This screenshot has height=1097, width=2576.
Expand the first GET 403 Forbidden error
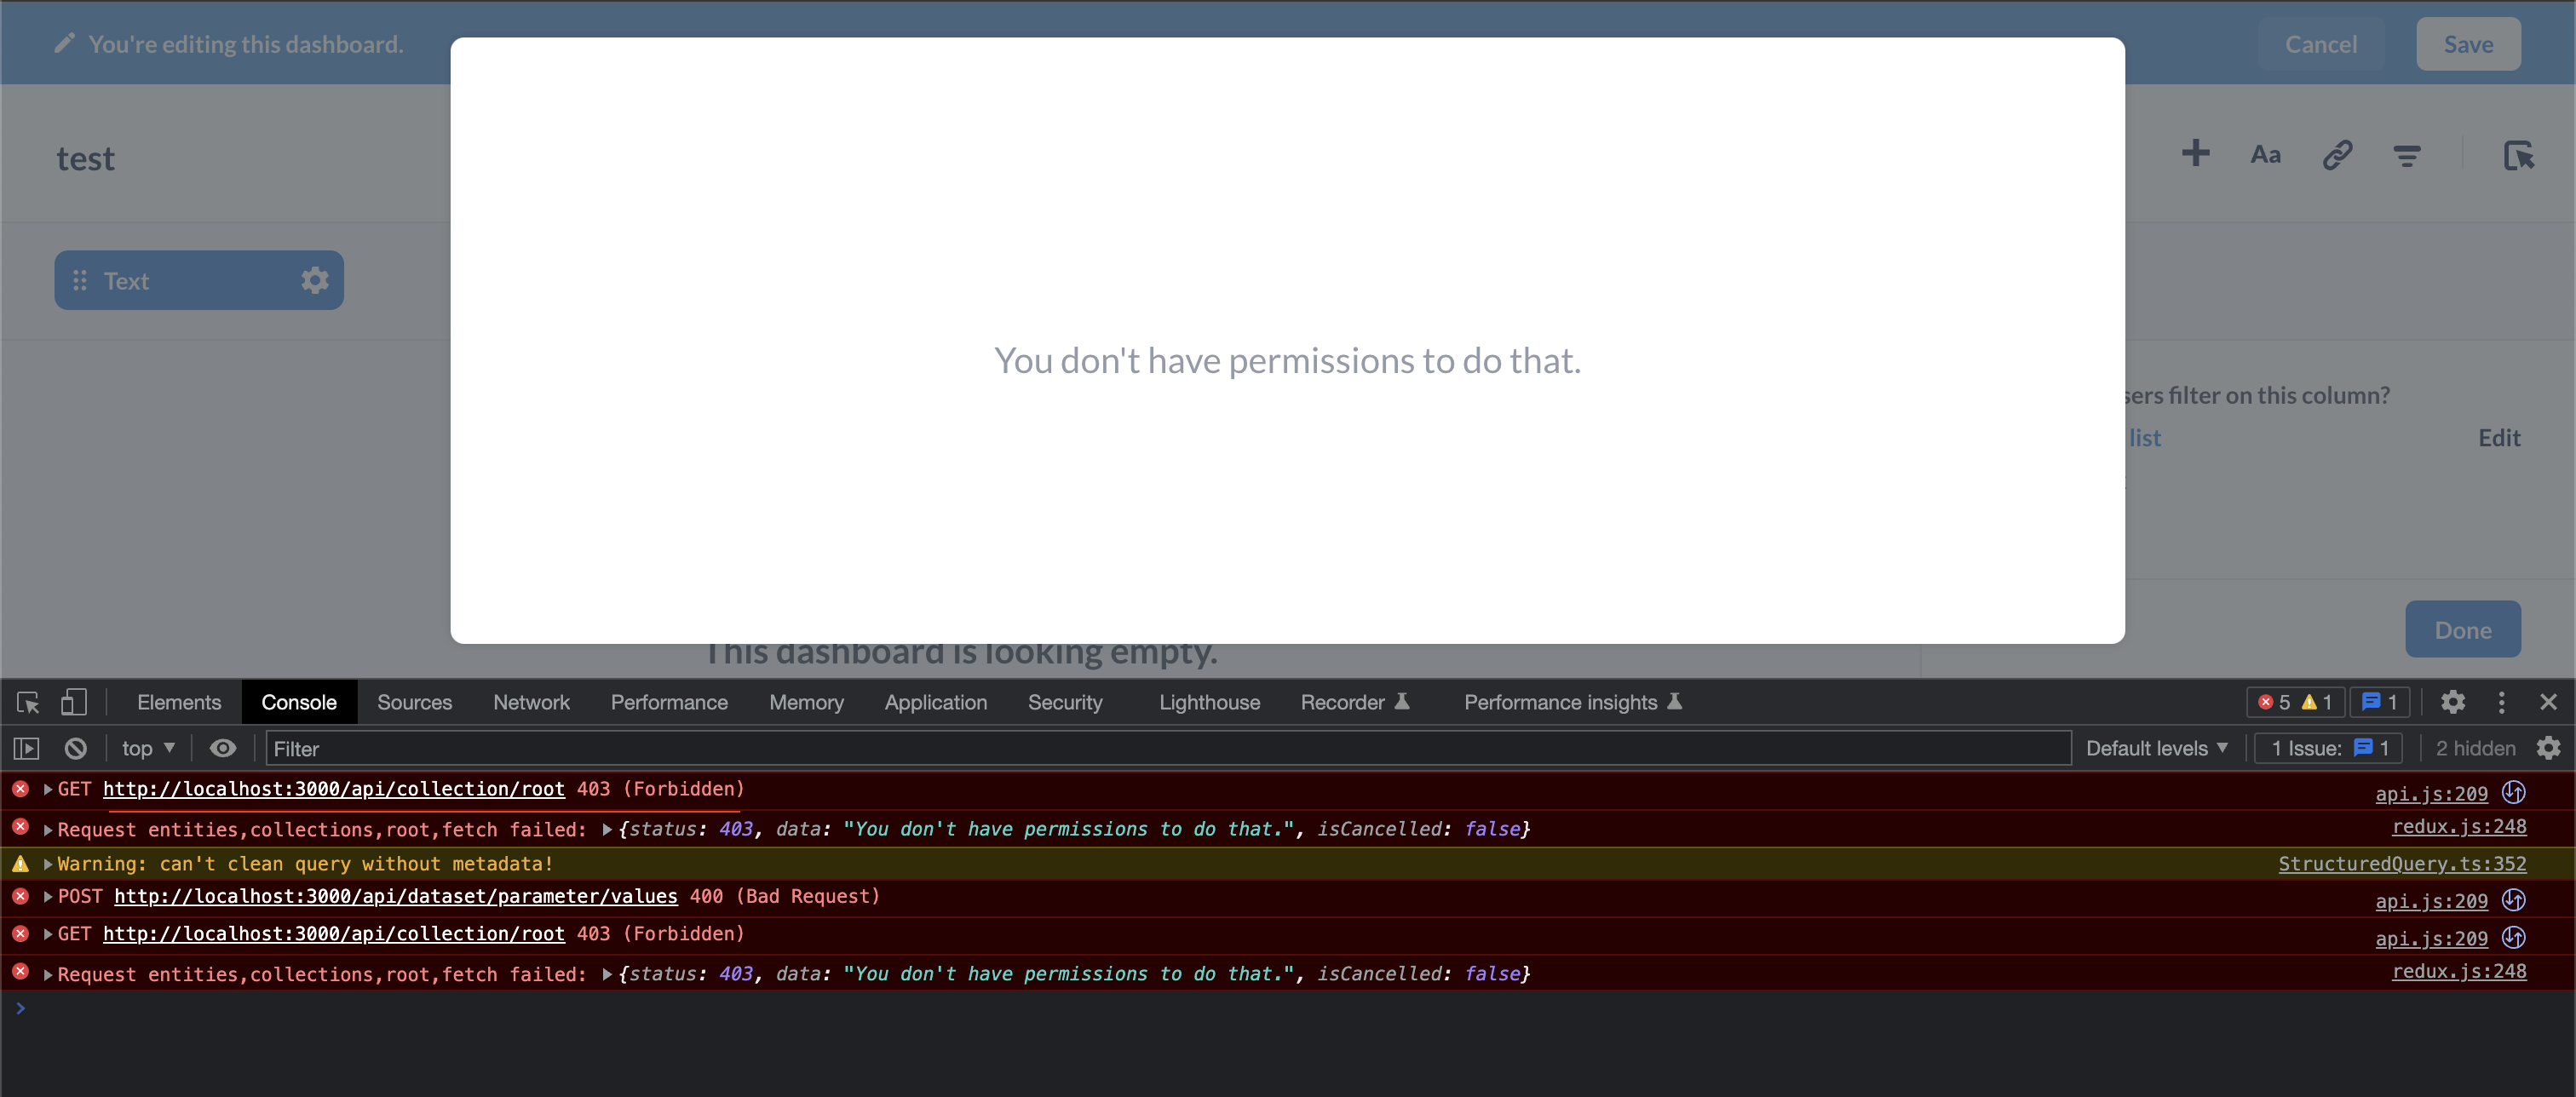click(46, 789)
